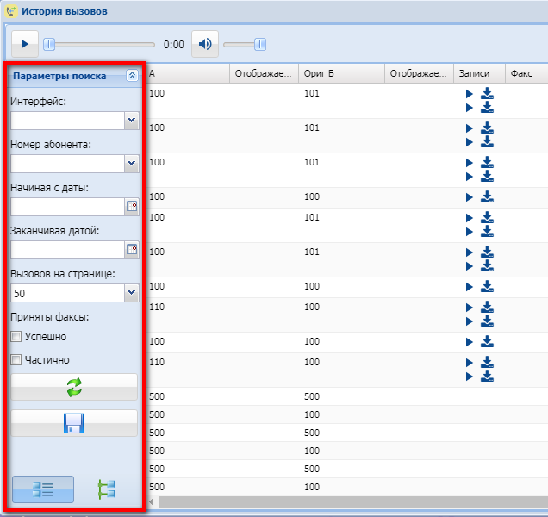Click the green refresh arrows button
Image resolution: width=548 pixels, height=517 pixels.
click(x=74, y=388)
